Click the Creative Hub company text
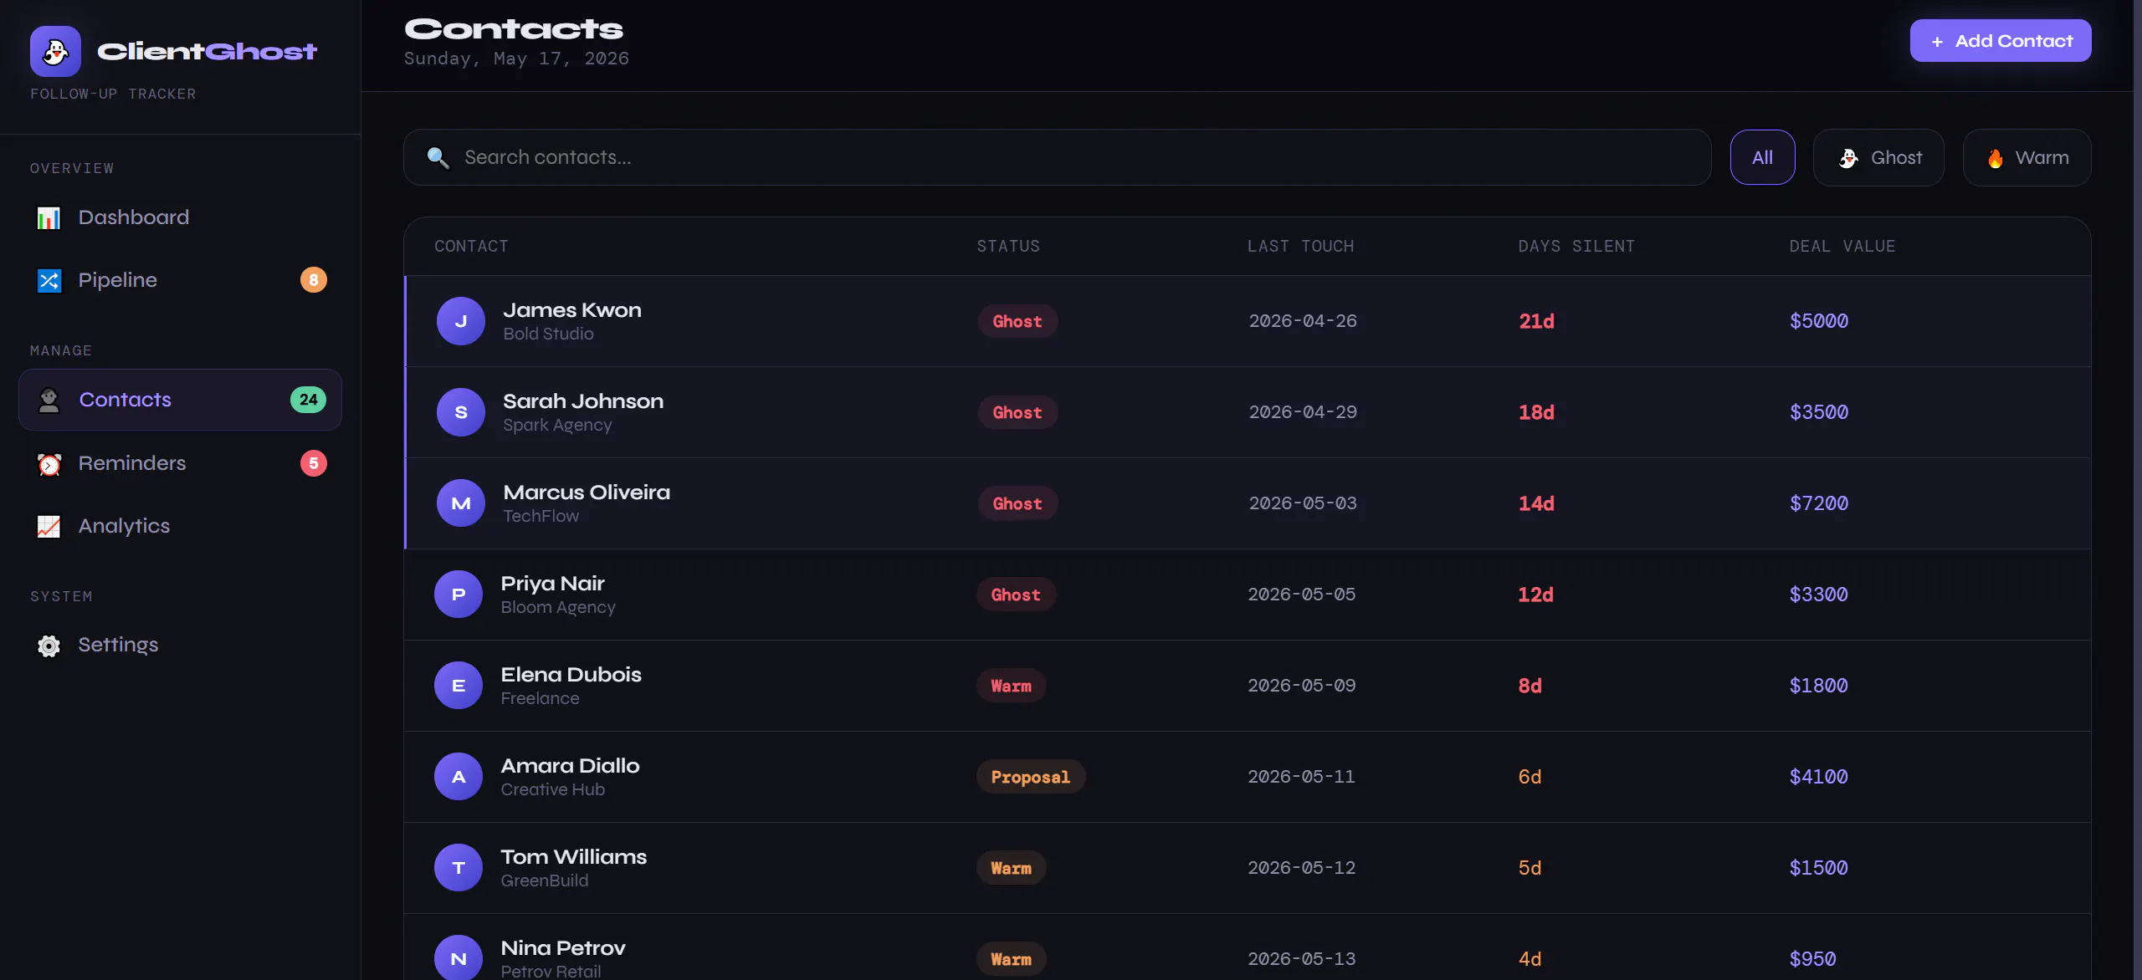Viewport: 2142px width, 980px height. [552, 789]
